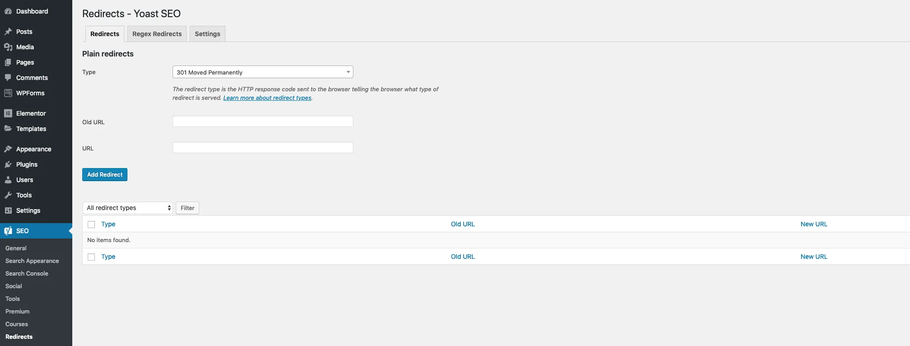Viewport: 910px width, 346px height.
Task: Sort by Type in the table header
Action: (108, 224)
